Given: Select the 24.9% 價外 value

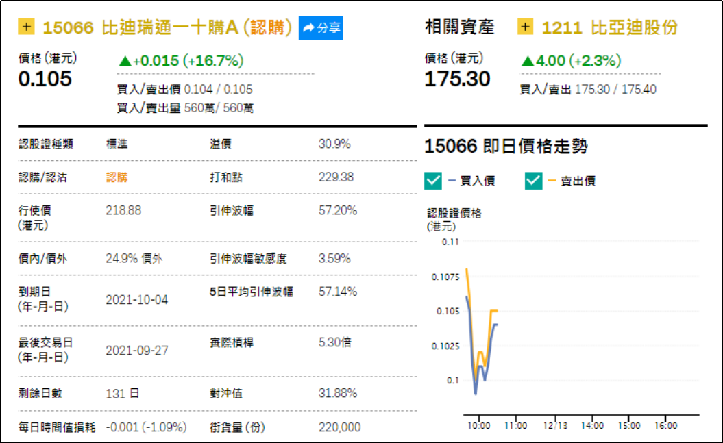Looking at the screenshot, I should [134, 258].
